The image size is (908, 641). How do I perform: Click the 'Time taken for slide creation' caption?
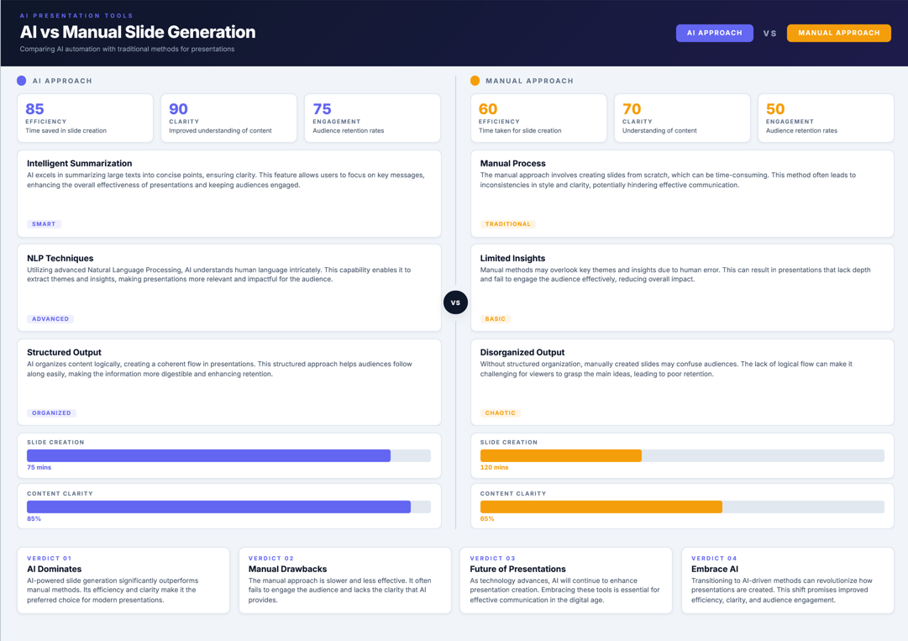click(520, 131)
